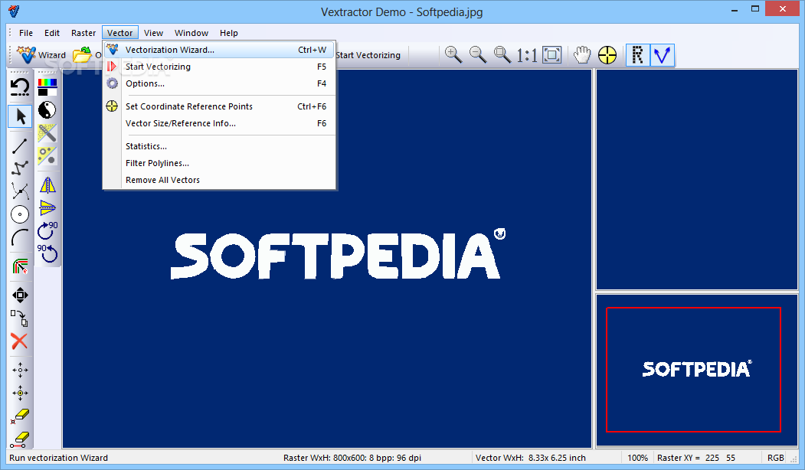Click the lower eraser tool icon

pos(20,439)
